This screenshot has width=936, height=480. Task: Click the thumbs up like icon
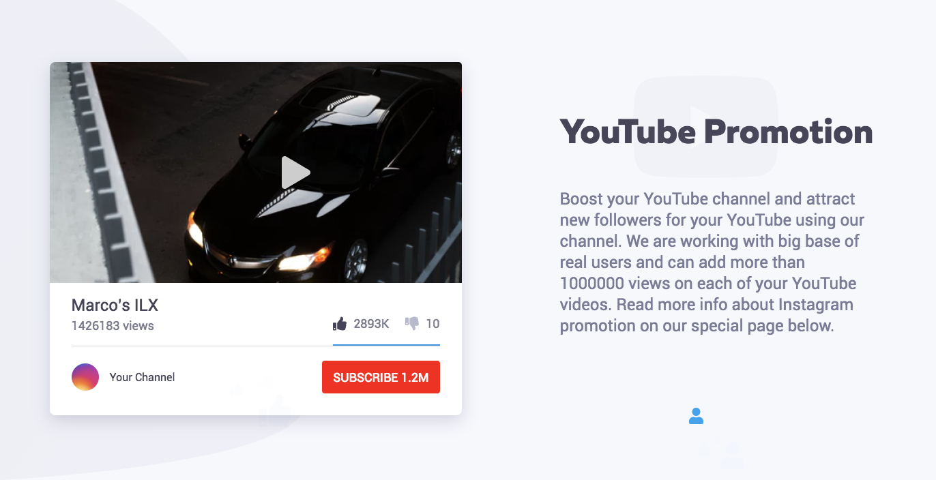(x=340, y=323)
